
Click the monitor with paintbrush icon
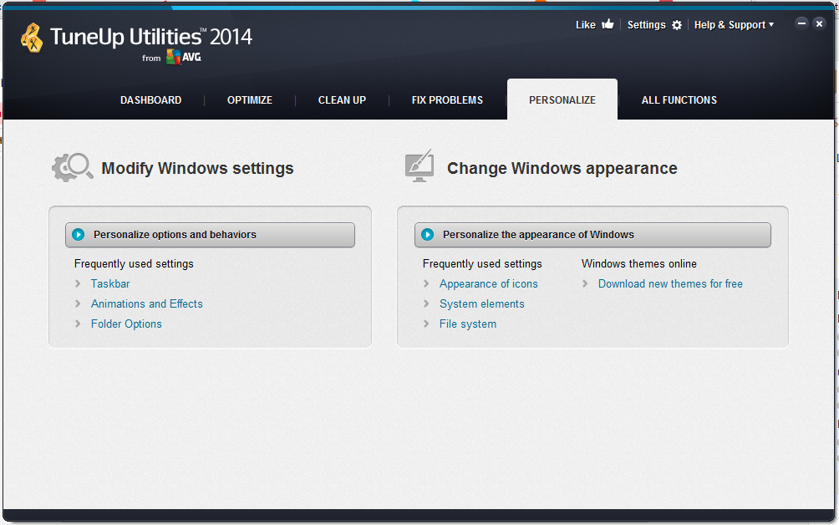pyautogui.click(x=419, y=166)
